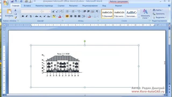Align text right
172x97 pixels.
[x=75, y=16]
